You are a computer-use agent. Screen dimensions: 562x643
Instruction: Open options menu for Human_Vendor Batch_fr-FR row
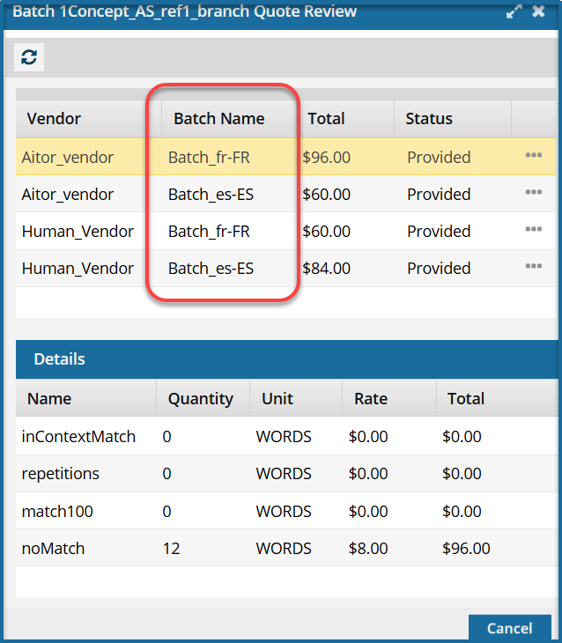533,230
